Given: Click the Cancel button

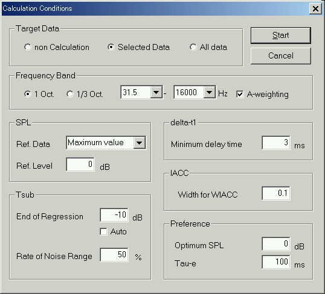Looking at the screenshot, I should (281, 55).
